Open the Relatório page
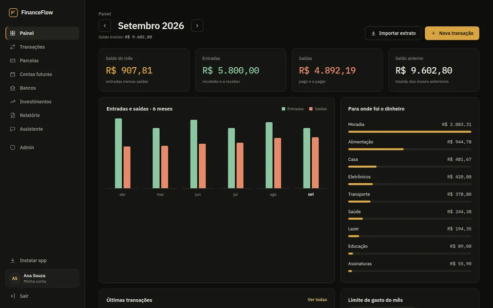Viewport: 493px width, 308px height. click(42, 115)
